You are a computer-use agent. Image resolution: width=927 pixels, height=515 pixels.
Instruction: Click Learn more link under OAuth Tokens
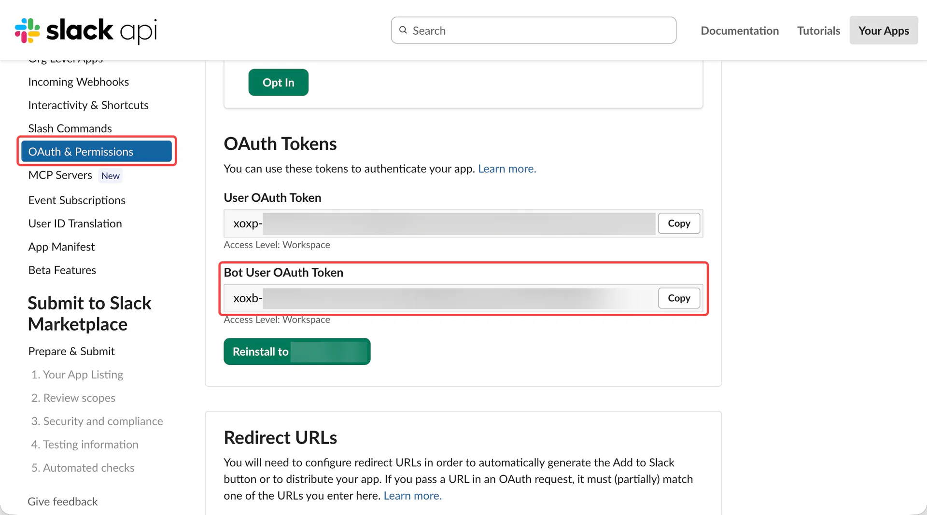507,169
